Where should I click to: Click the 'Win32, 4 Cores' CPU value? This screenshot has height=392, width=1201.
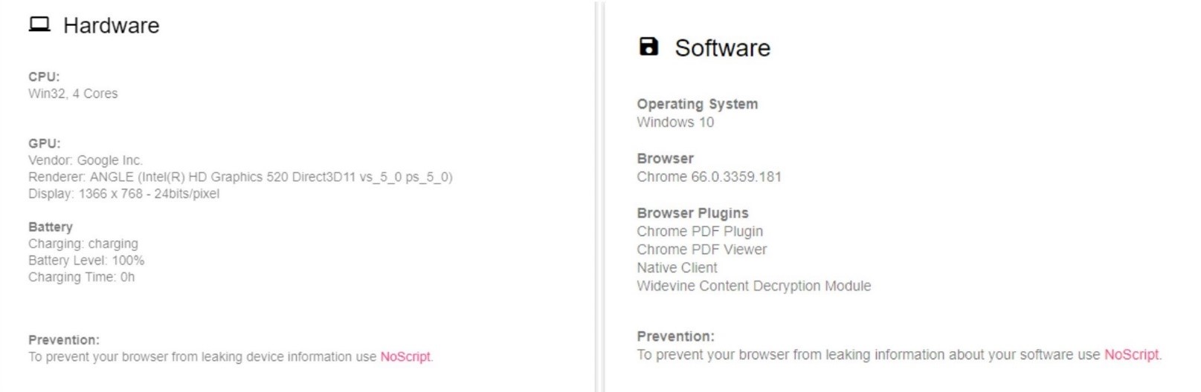tap(73, 94)
